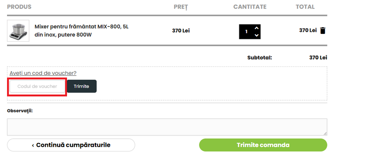Viewport: 372px width, 168px height.
Task: Submit order with 'Trimite comanda'
Action: [263, 145]
